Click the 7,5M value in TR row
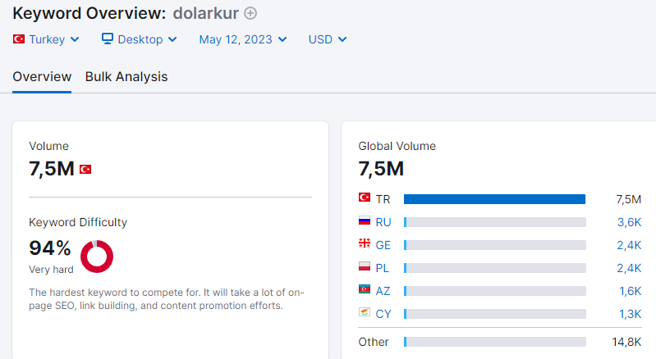 click(628, 199)
